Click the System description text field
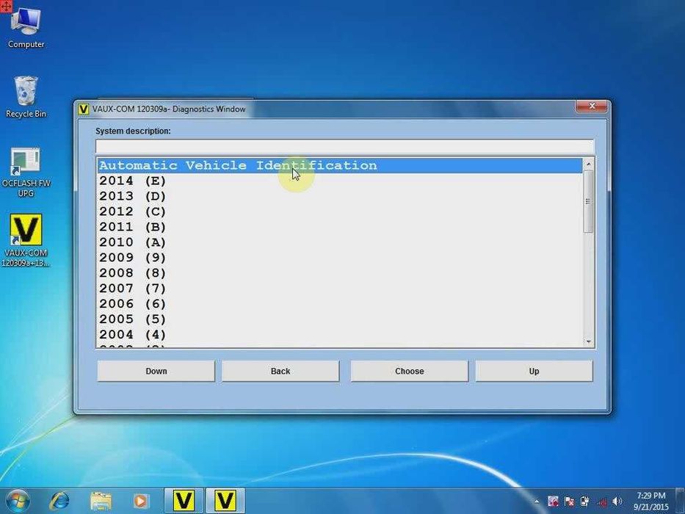 click(x=344, y=146)
